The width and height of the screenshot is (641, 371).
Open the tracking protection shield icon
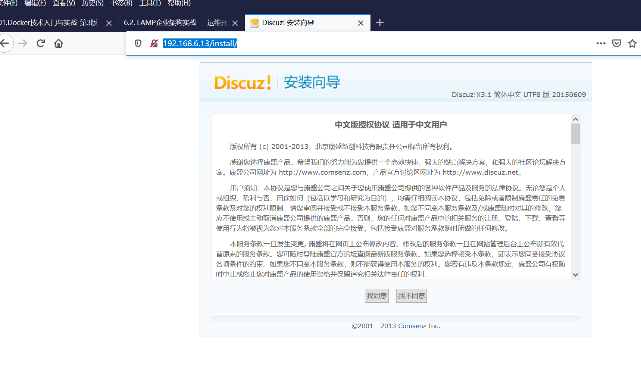[x=138, y=43]
